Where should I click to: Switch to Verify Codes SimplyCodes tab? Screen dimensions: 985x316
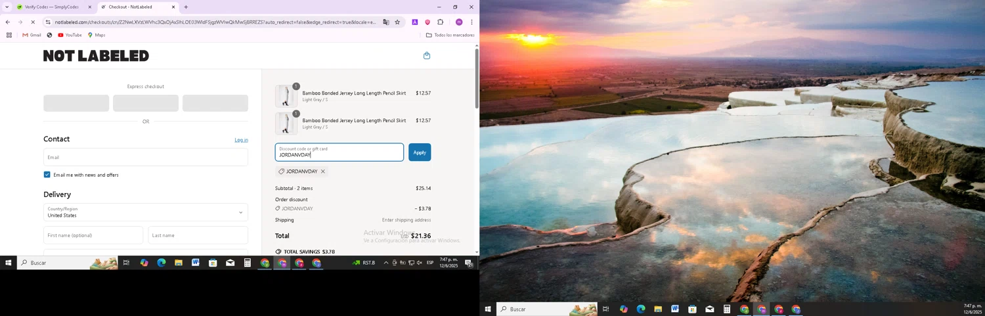coord(53,7)
